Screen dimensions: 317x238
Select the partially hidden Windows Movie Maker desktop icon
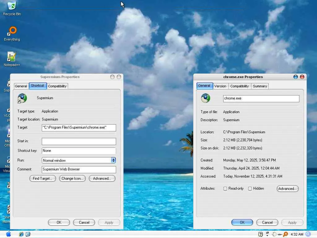7,214
